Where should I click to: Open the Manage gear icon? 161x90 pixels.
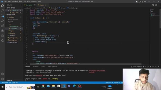click(3, 79)
